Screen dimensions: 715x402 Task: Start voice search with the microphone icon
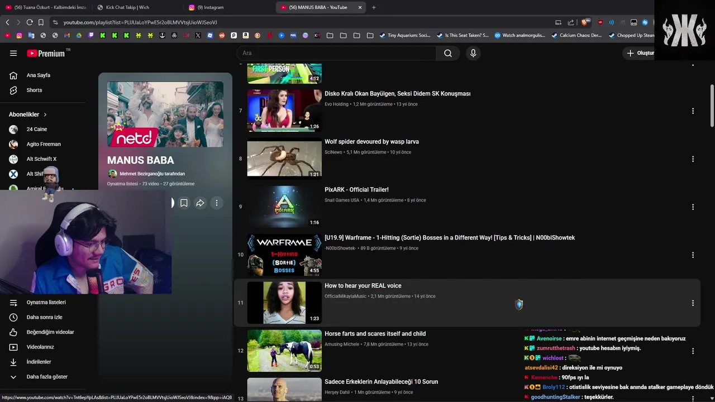[473, 53]
